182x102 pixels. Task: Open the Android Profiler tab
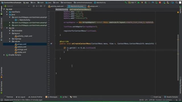click(x=35, y=97)
